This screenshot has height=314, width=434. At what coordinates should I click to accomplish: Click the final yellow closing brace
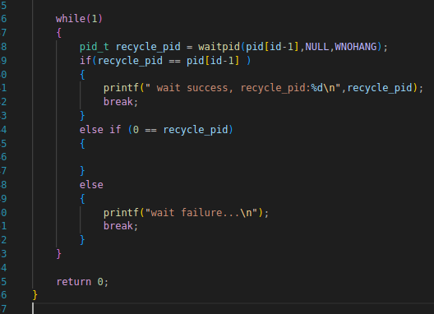click(x=35, y=295)
